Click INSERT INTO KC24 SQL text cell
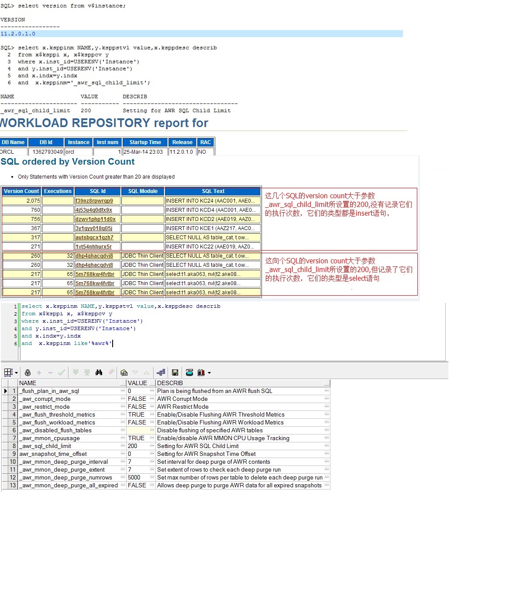Image resolution: width=523 pixels, height=593 pixels. point(213,201)
